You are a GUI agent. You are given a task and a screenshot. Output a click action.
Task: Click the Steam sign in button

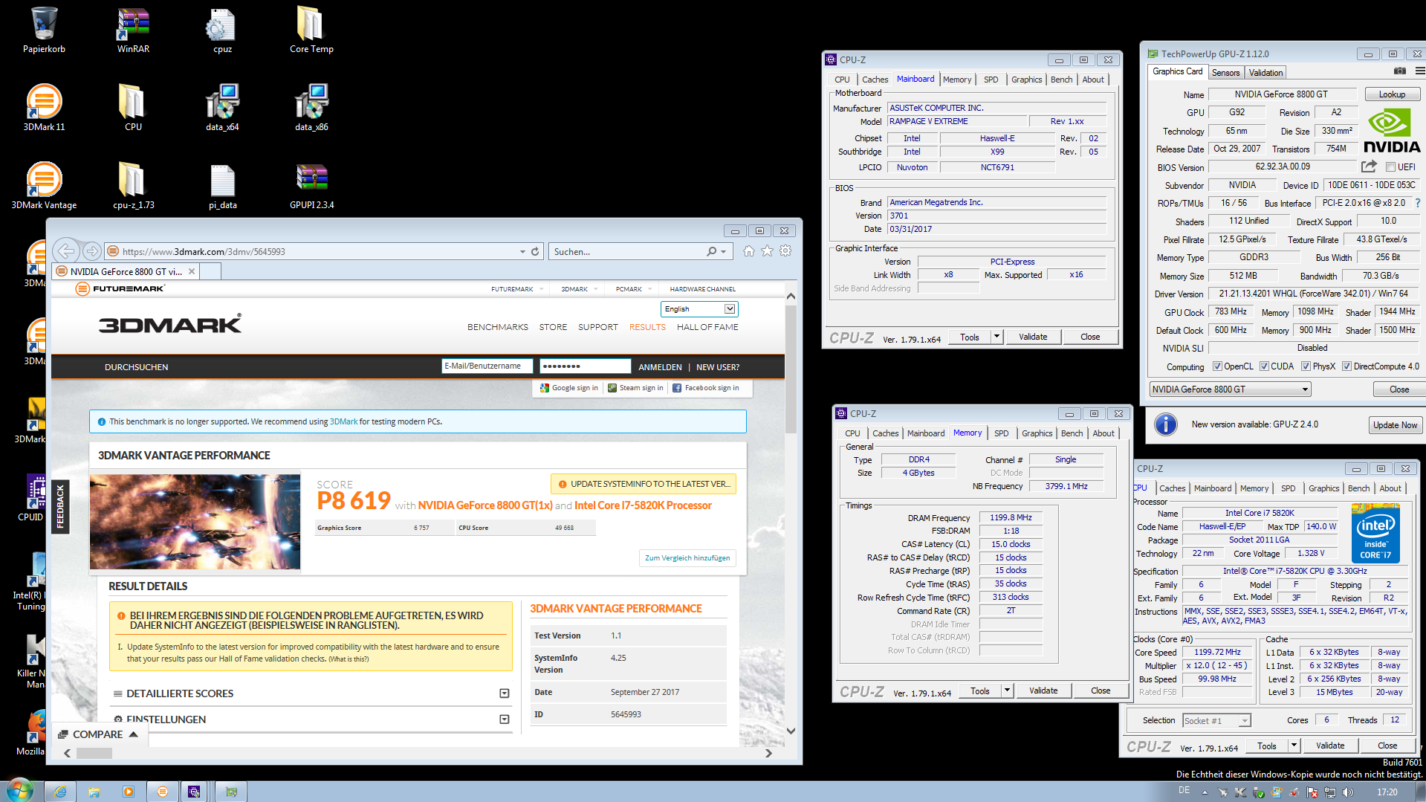tap(635, 388)
